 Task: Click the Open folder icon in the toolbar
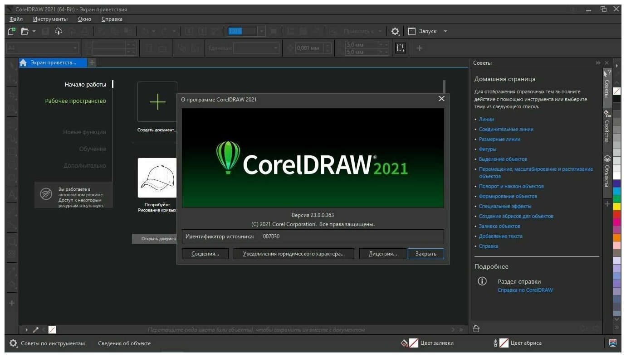click(24, 31)
